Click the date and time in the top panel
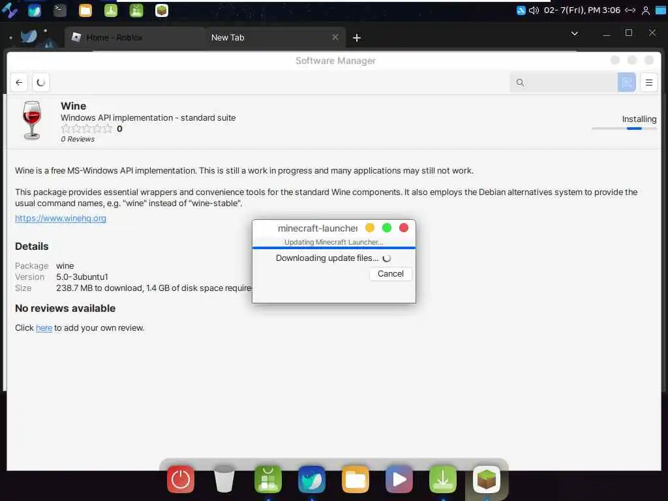 point(582,10)
